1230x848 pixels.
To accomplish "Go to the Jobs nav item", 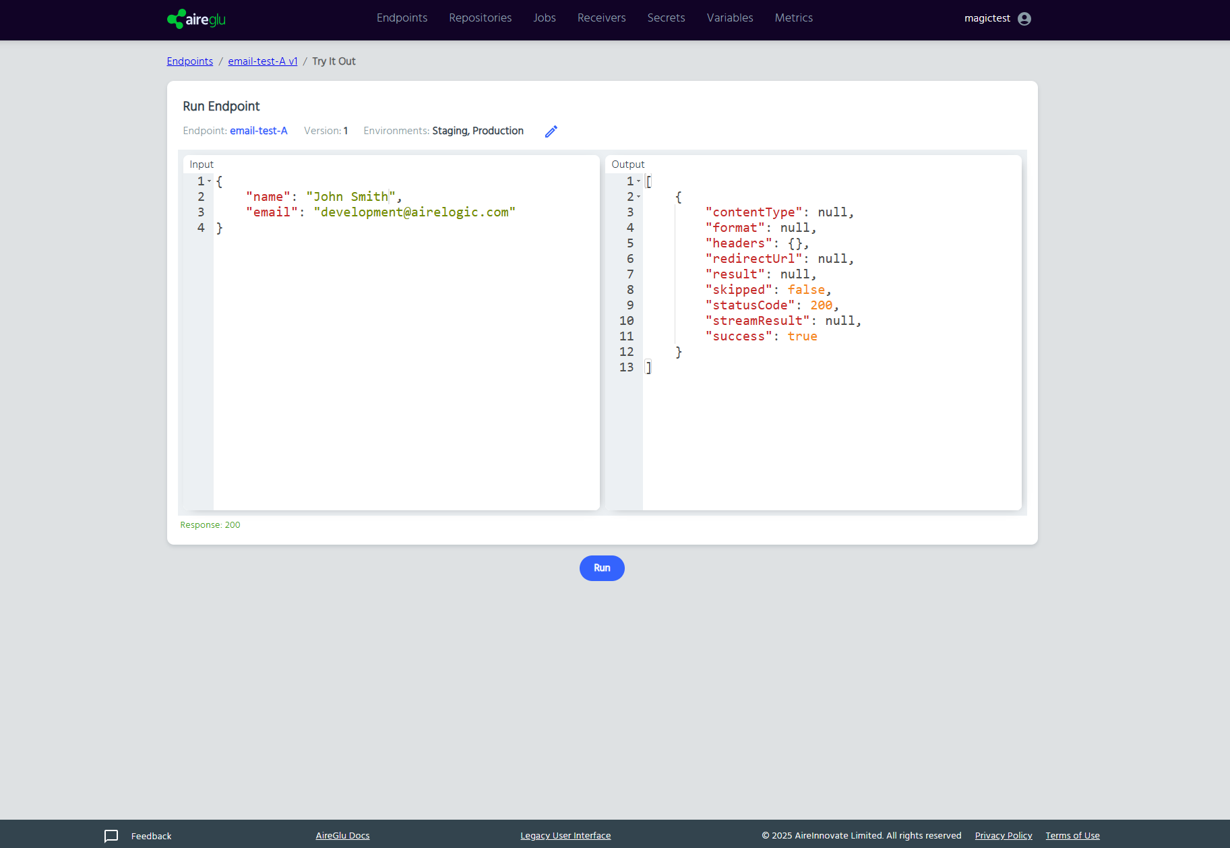I will coord(545,18).
